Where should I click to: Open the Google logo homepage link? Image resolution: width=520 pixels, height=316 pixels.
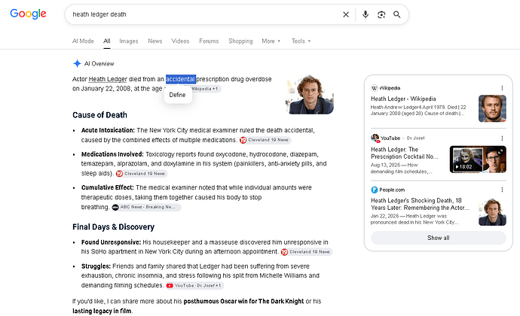pos(28,14)
